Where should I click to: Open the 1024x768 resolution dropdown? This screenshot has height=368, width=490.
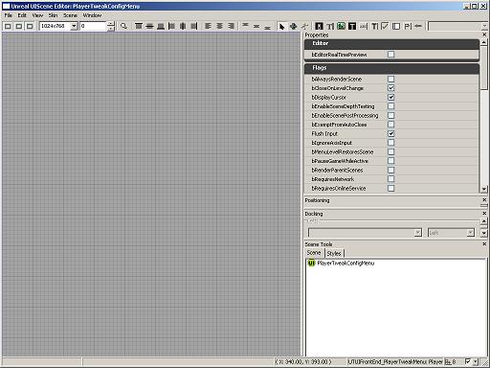point(74,26)
